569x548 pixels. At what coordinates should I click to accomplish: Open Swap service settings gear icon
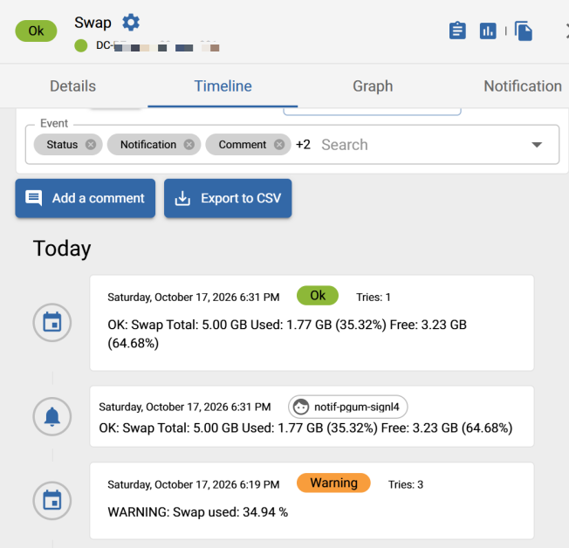(x=131, y=23)
